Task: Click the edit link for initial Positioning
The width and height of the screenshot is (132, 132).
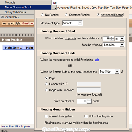Action: click(97, 60)
